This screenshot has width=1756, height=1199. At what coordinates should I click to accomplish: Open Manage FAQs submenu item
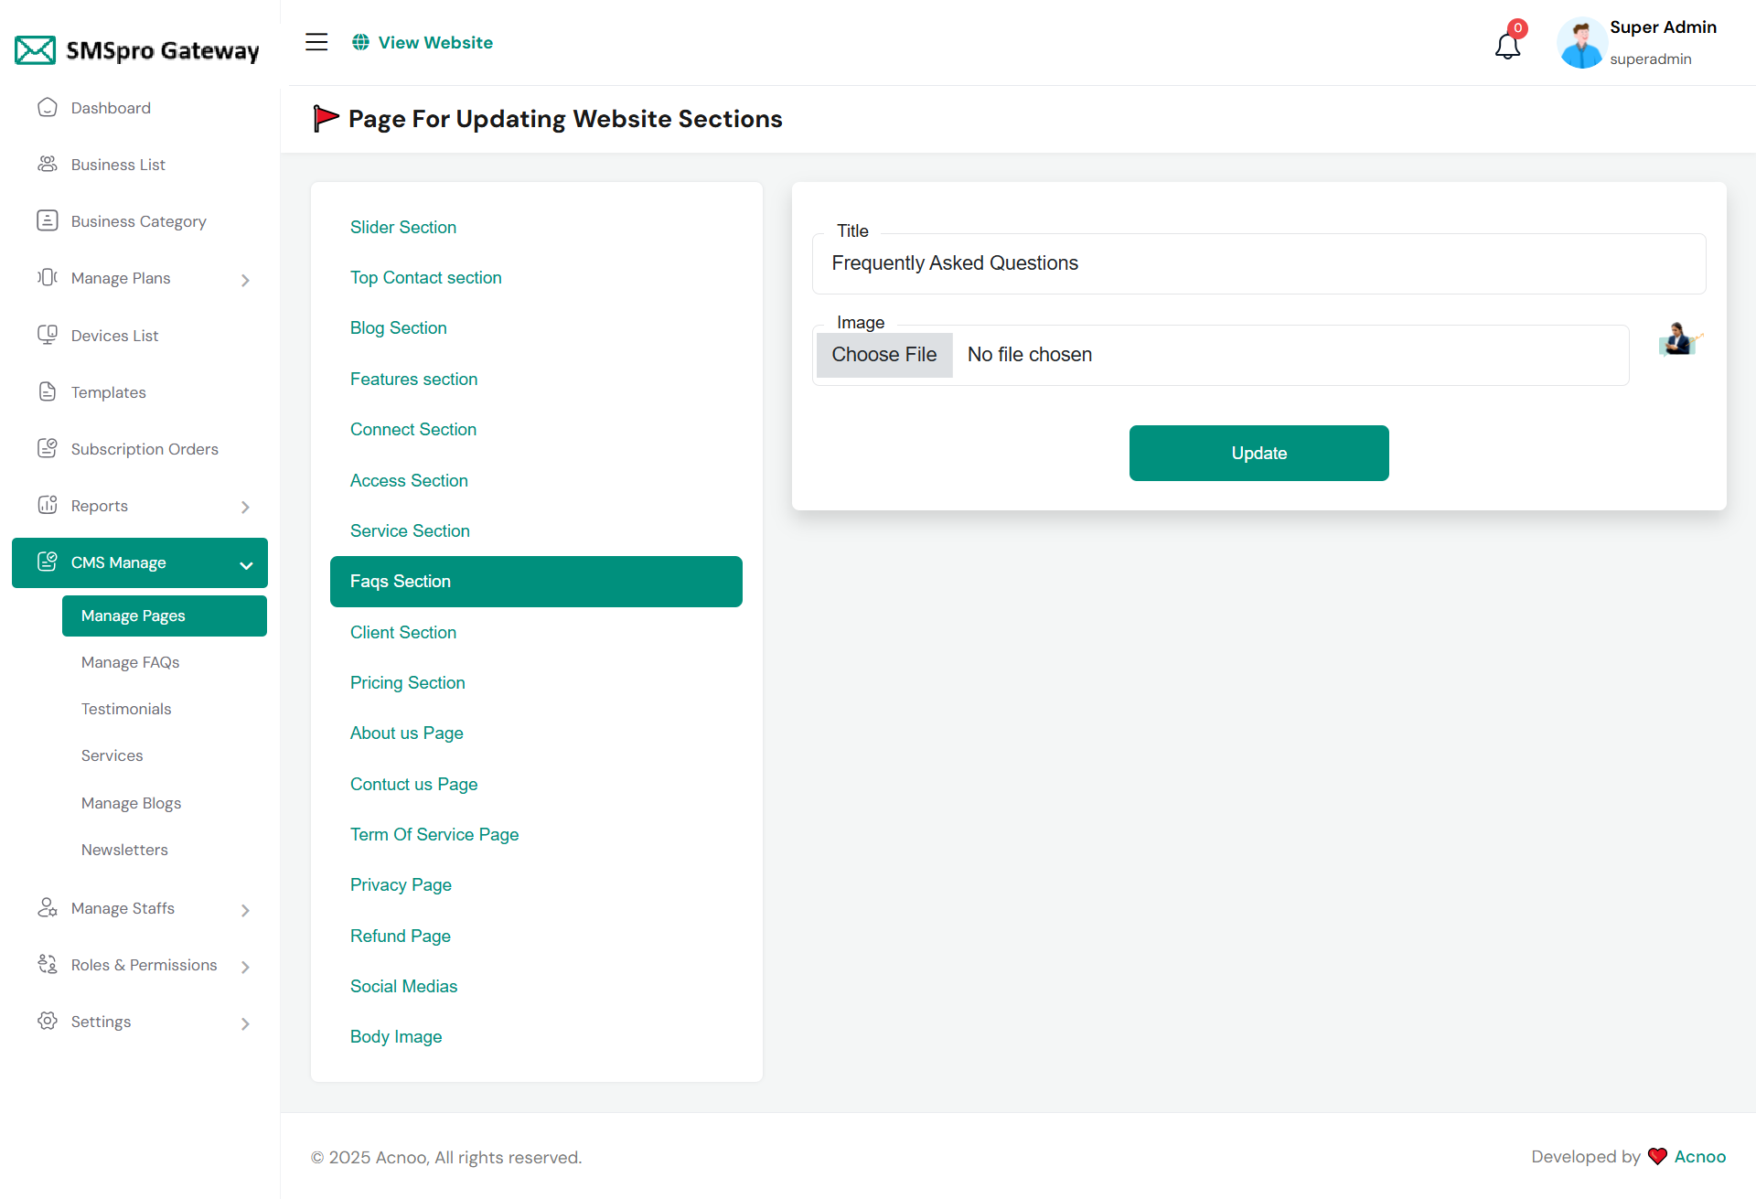[x=130, y=662]
